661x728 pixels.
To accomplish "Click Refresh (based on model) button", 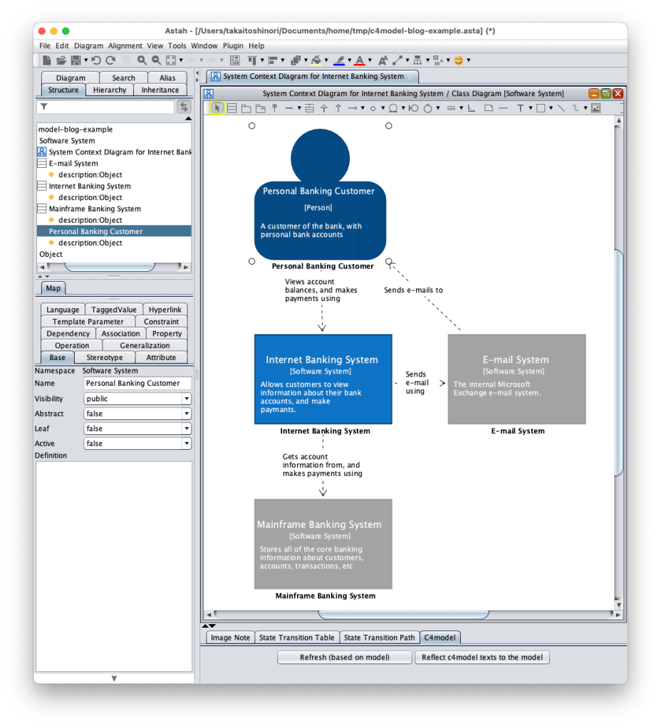I will pyautogui.click(x=345, y=657).
